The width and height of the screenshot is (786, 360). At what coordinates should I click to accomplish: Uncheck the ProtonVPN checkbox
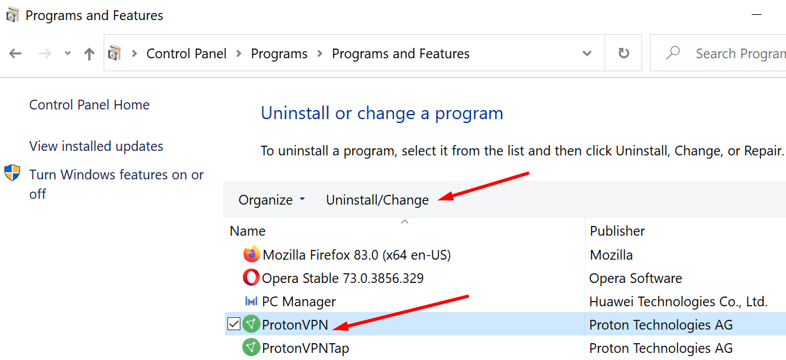click(x=234, y=324)
